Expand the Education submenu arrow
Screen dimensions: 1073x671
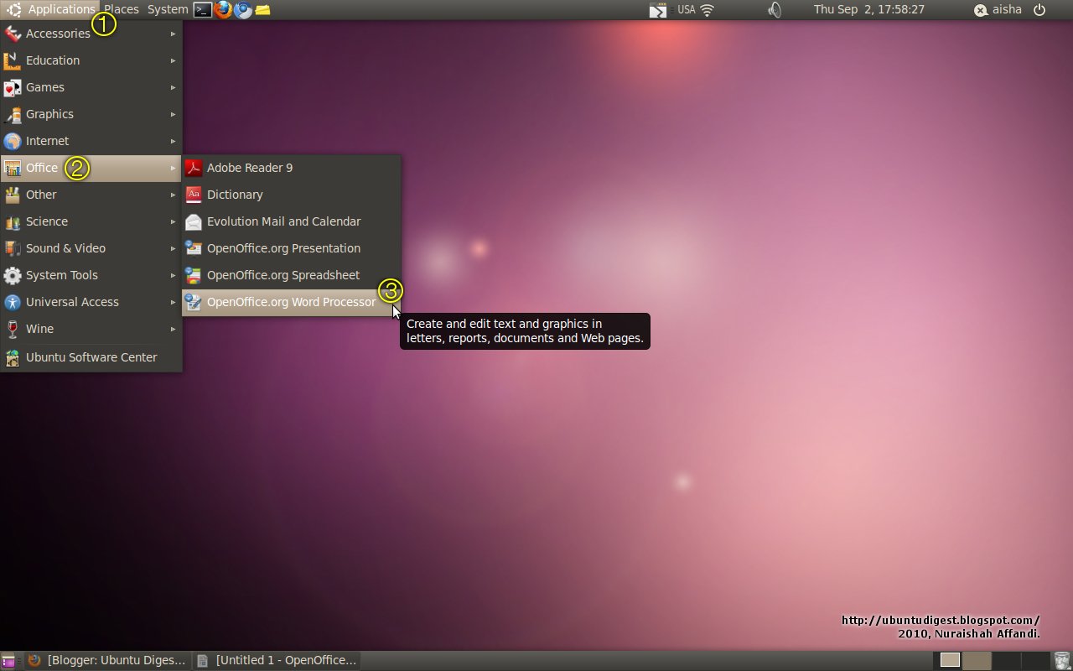click(x=174, y=60)
